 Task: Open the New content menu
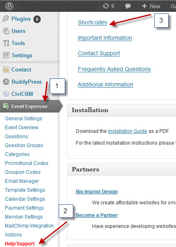click(x=151, y=6)
